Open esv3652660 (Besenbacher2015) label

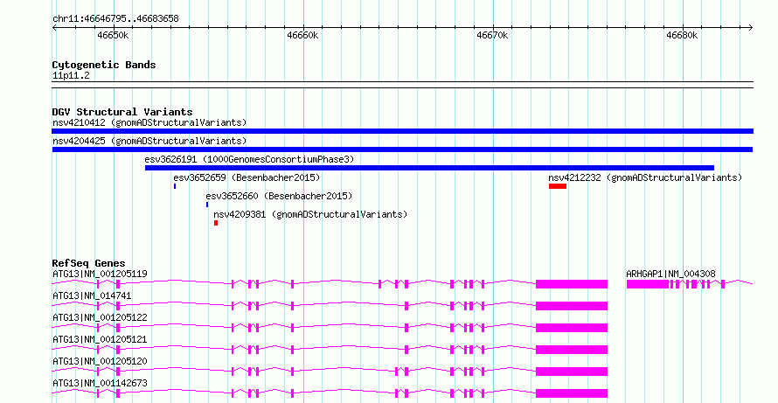point(279,196)
